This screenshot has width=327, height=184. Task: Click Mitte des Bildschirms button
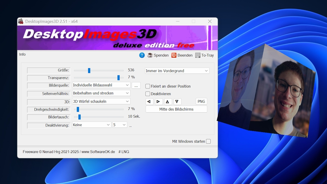click(176, 109)
